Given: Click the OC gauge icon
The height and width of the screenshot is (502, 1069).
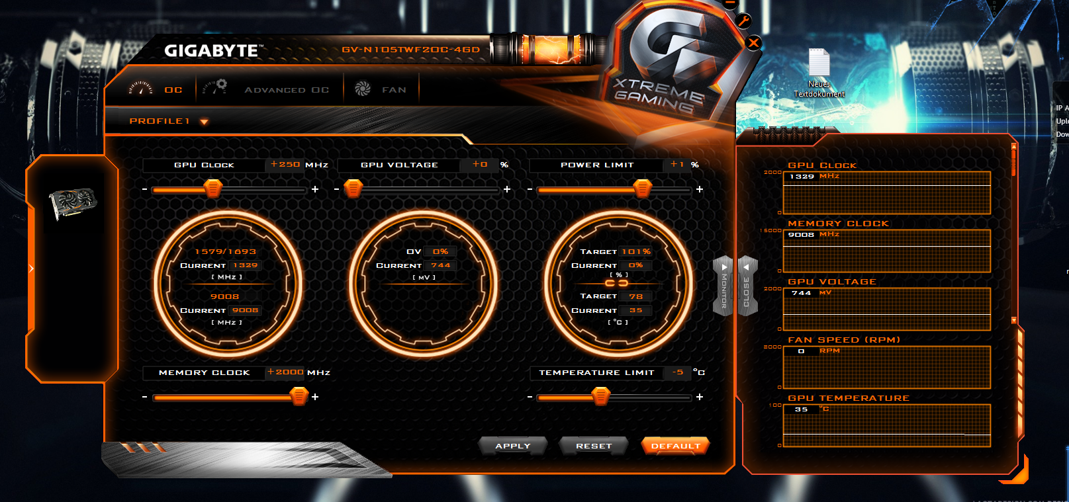Looking at the screenshot, I should pos(140,88).
